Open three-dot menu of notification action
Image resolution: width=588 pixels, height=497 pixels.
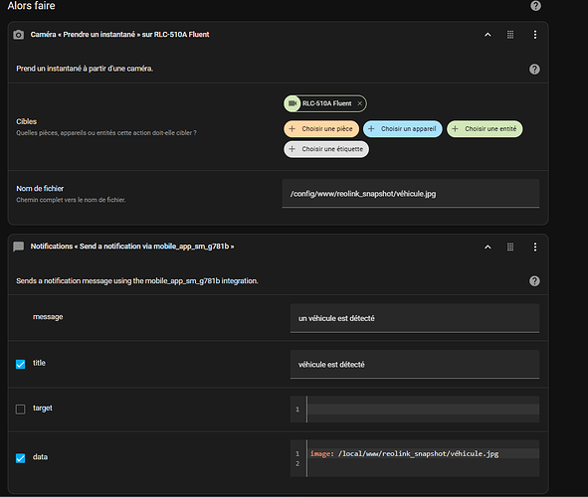coord(534,247)
